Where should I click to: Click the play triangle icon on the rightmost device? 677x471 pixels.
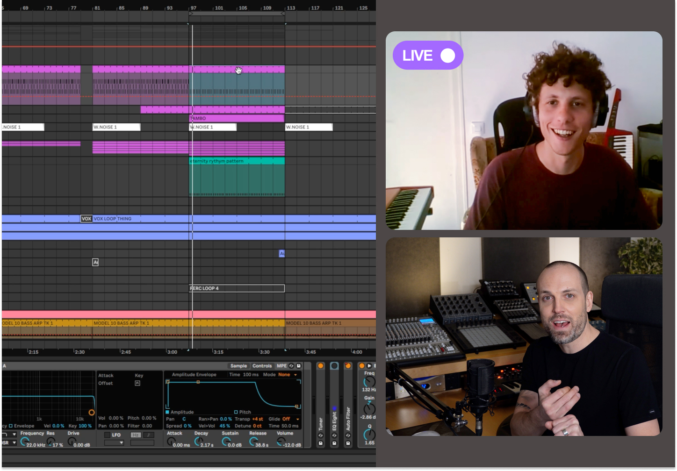coord(369,366)
